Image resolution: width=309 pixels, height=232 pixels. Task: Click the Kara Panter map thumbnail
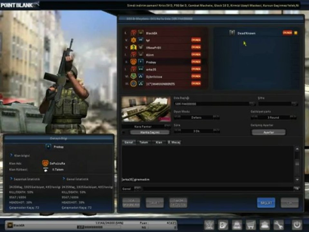(x=146, y=109)
